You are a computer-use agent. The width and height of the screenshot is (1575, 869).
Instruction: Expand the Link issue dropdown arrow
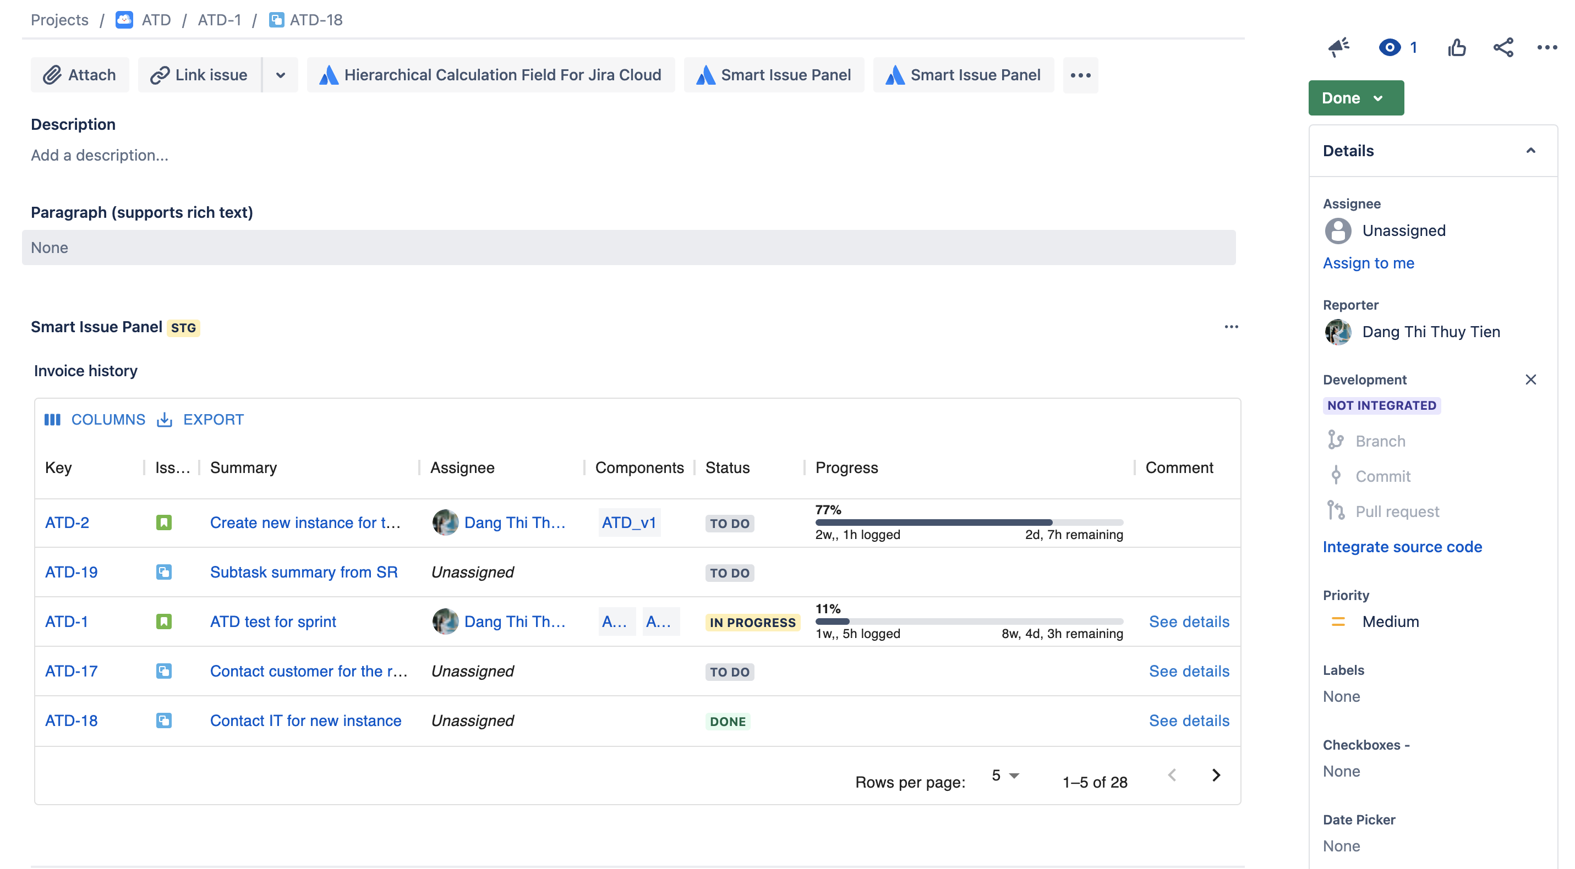coord(281,75)
